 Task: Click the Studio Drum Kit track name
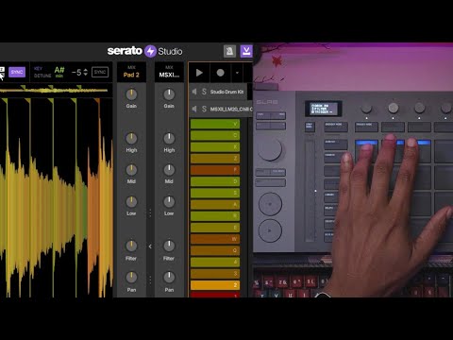click(226, 92)
